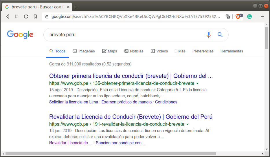Select the Todos search tab
Screen dimensions: 270x157
(57, 51)
